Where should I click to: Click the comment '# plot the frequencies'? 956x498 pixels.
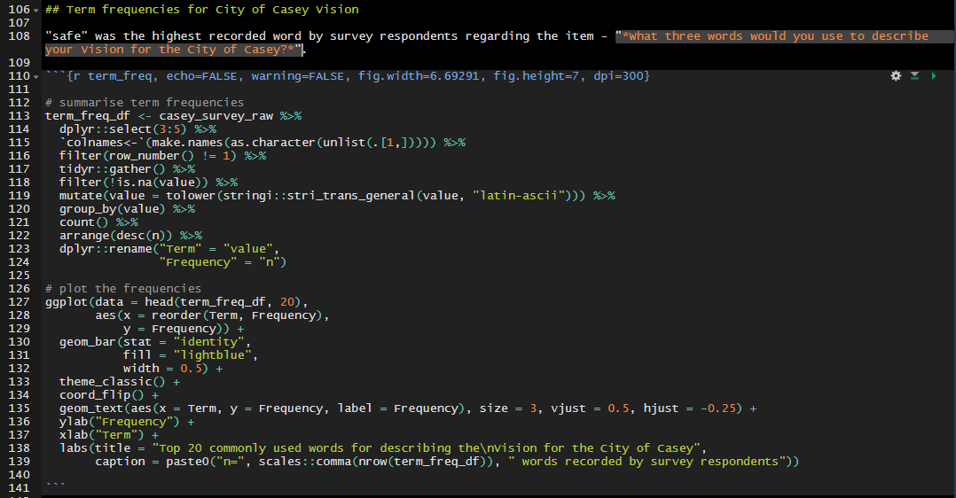click(123, 288)
